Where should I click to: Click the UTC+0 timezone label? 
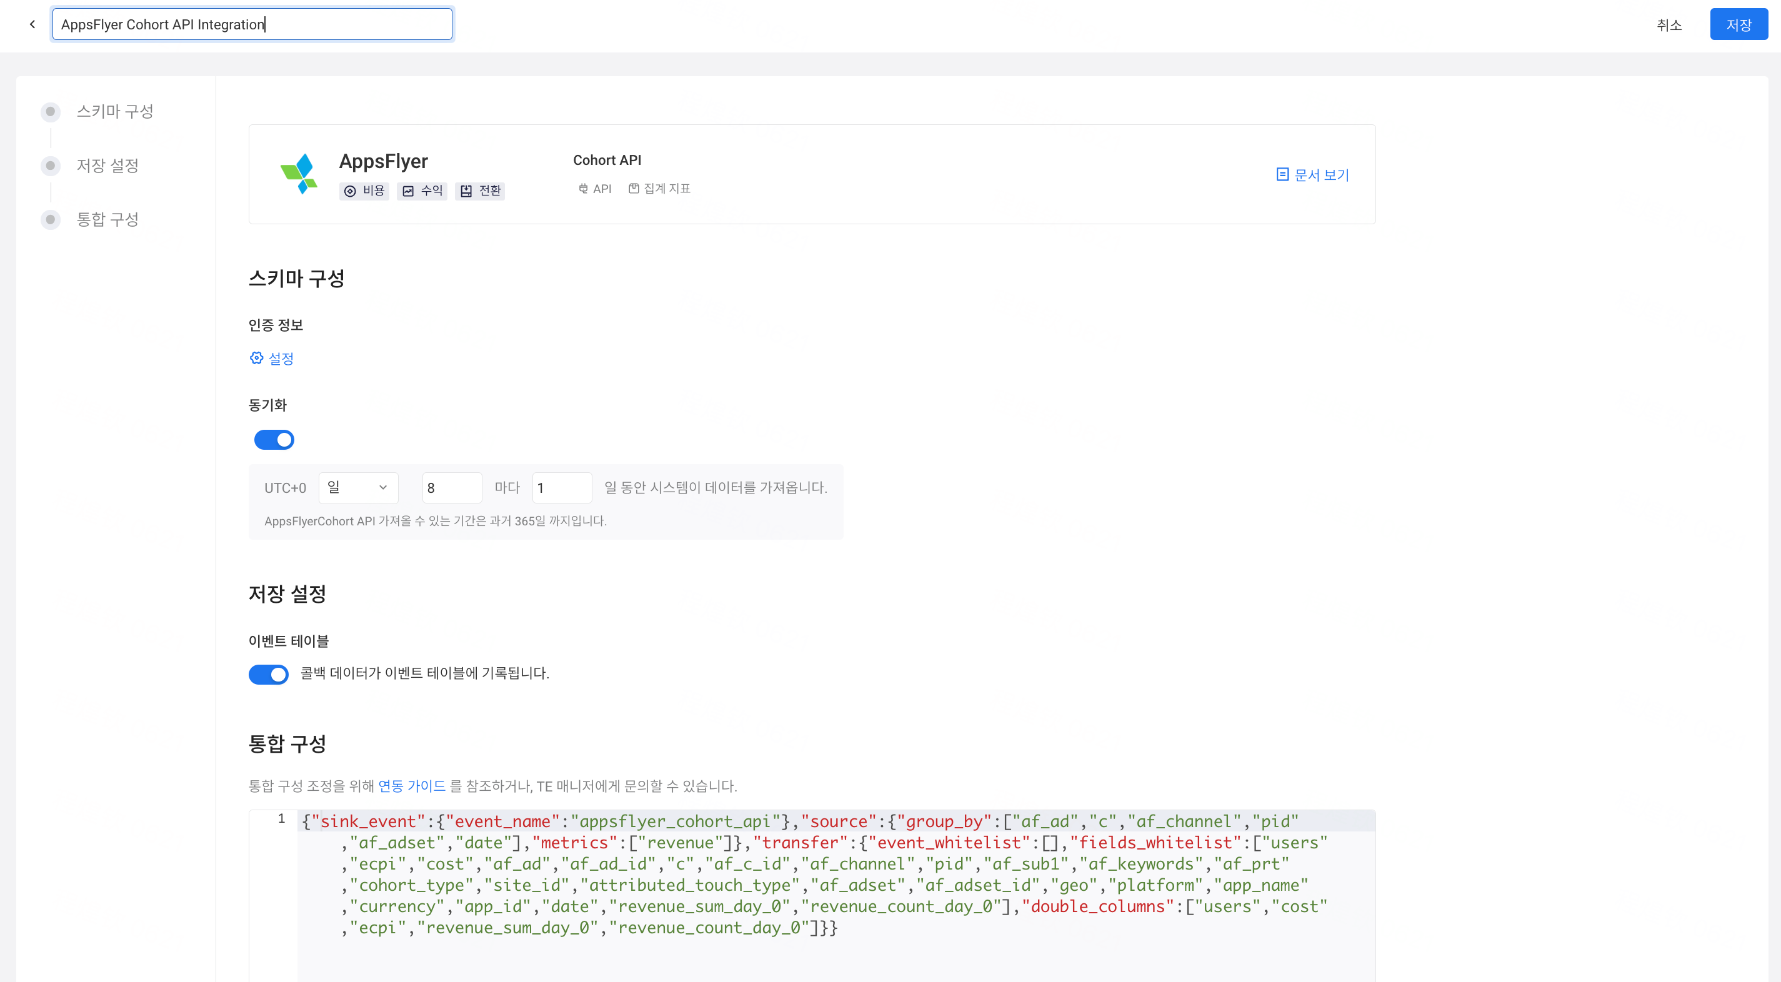click(x=285, y=488)
